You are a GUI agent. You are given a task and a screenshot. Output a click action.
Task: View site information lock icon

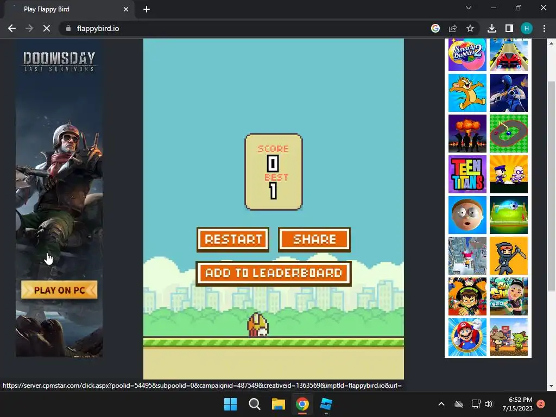click(68, 28)
